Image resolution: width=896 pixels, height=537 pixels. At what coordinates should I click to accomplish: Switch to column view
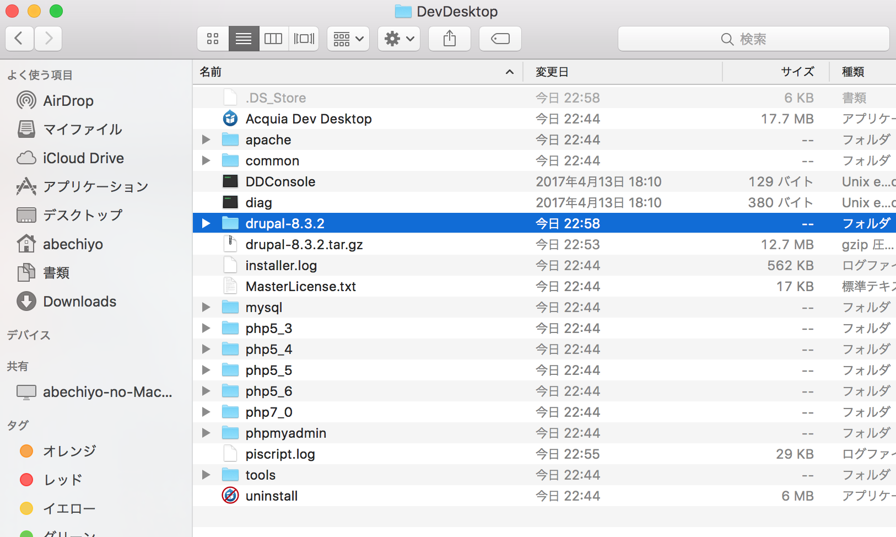(273, 39)
